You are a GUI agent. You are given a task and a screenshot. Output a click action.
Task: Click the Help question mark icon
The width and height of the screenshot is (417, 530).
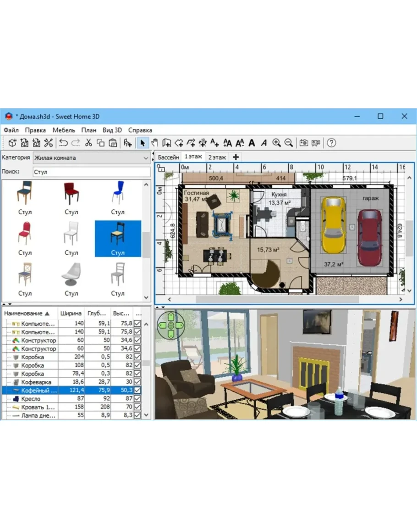point(331,143)
